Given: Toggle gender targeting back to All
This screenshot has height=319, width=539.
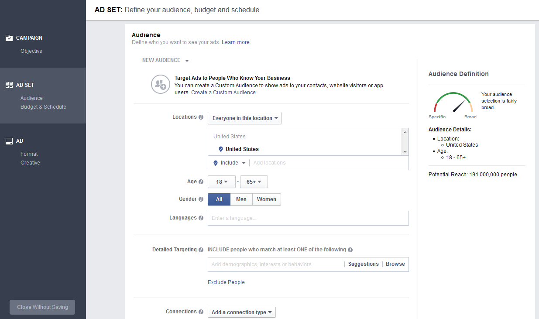Looking at the screenshot, I should 219,199.
